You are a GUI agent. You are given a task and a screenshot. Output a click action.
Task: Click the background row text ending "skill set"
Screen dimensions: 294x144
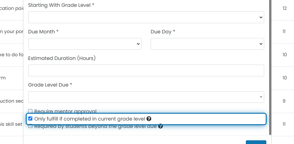(11, 124)
